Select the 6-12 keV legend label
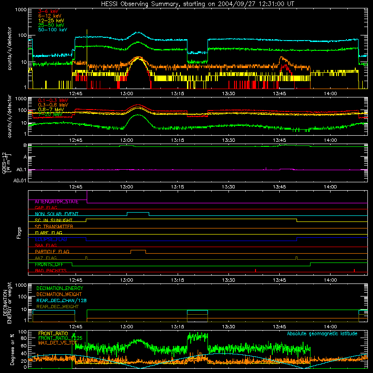373x373 pixels. point(50,16)
